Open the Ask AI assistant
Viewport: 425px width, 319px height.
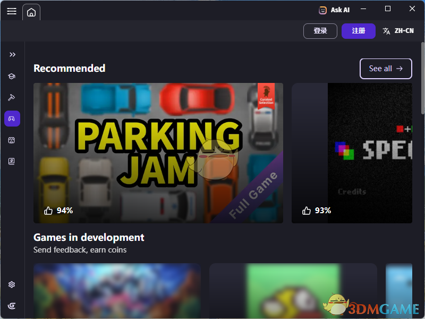coord(334,10)
